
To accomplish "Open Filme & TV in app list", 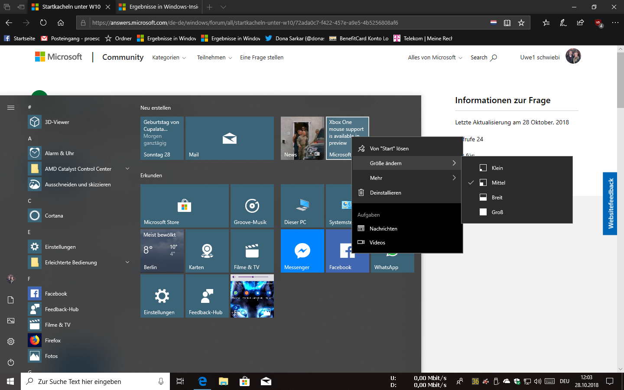I will click(78, 325).
